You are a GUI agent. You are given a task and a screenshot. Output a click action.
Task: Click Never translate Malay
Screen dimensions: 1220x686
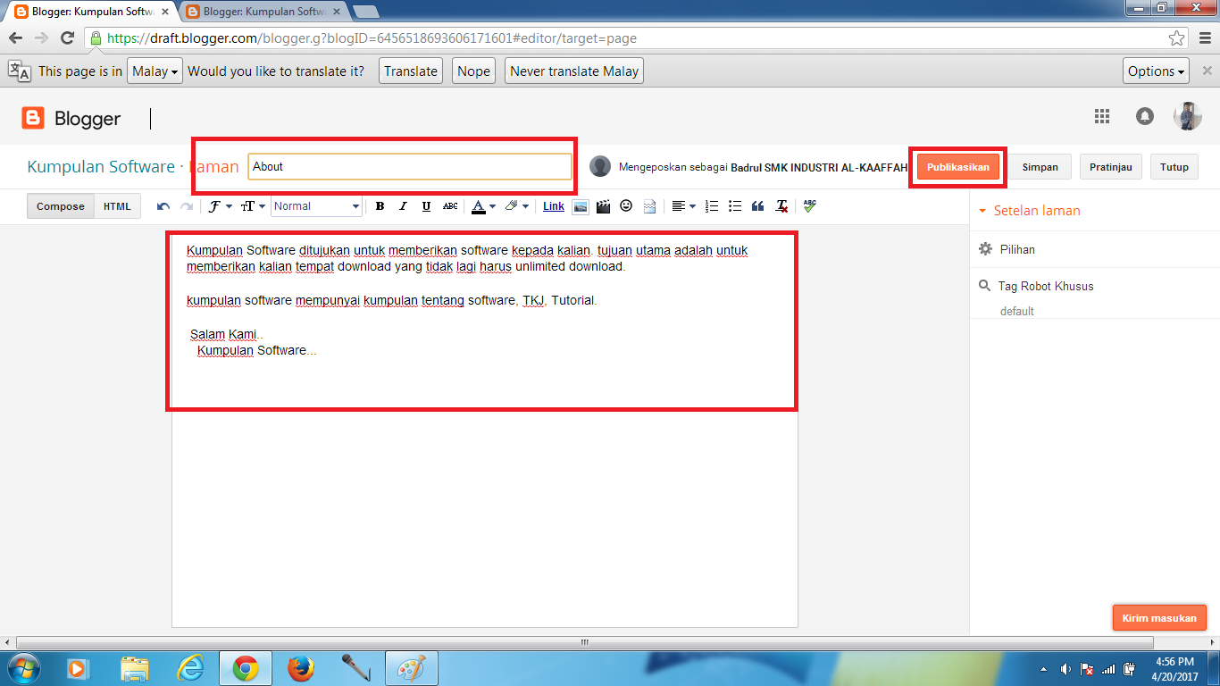point(574,71)
